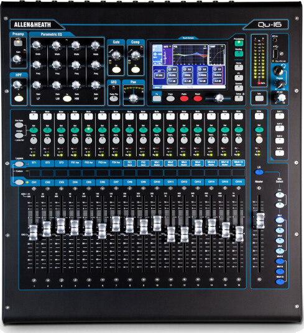
Task: Switch to the upper fader layer key
Action: tap(19, 164)
